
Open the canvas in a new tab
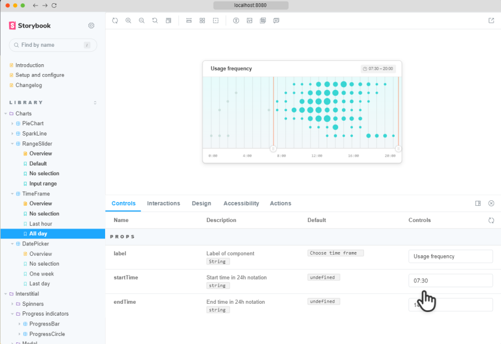point(491,21)
